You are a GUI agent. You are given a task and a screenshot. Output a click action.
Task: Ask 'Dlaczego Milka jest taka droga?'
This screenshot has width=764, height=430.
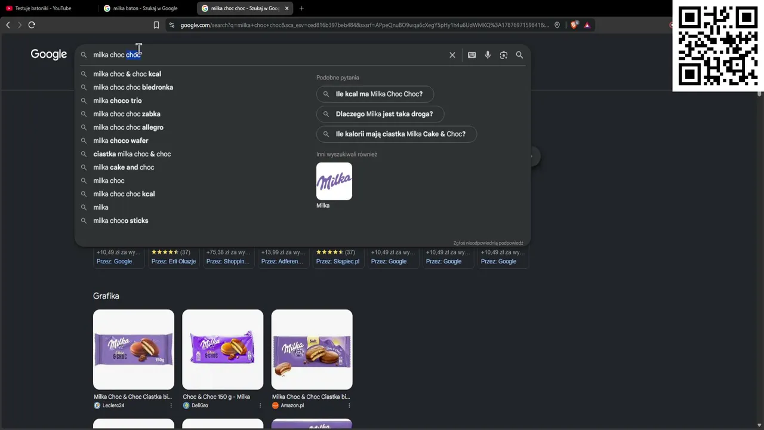(x=380, y=114)
